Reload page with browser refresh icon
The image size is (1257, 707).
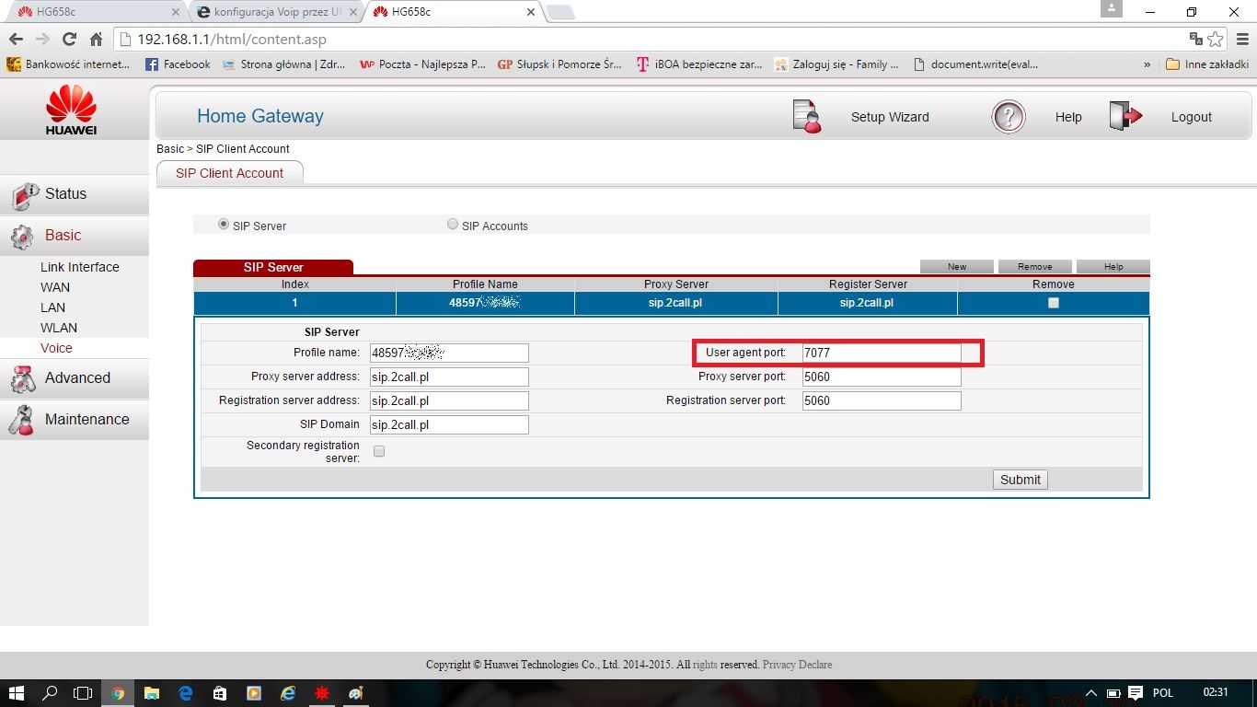click(x=69, y=40)
